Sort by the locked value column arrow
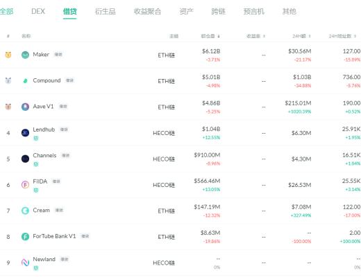361x277 pixels. pos(219,36)
